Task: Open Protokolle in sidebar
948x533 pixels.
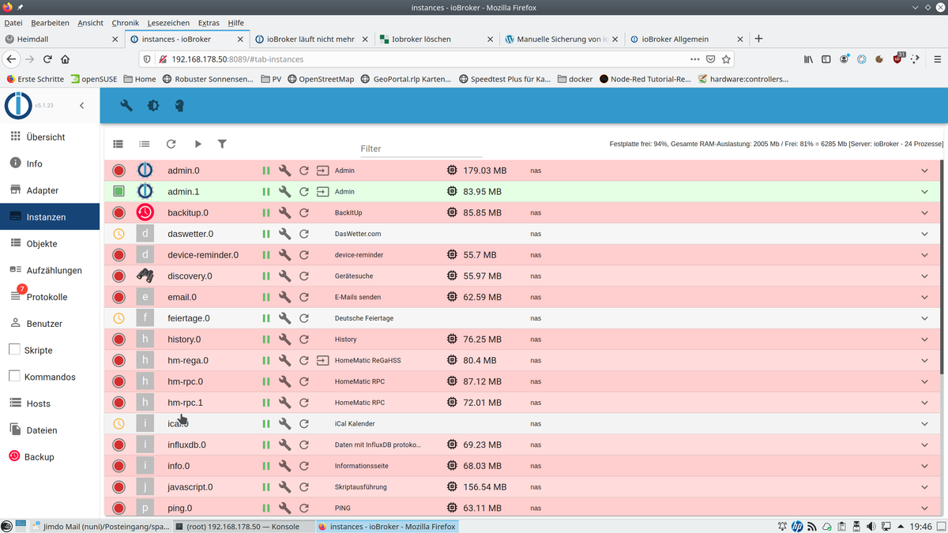Action: (50, 297)
